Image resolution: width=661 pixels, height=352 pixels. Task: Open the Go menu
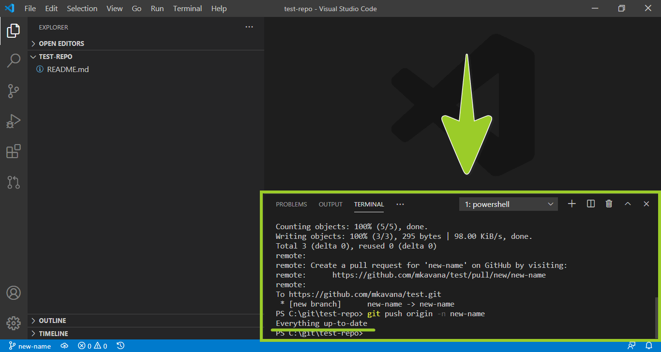pos(137,9)
